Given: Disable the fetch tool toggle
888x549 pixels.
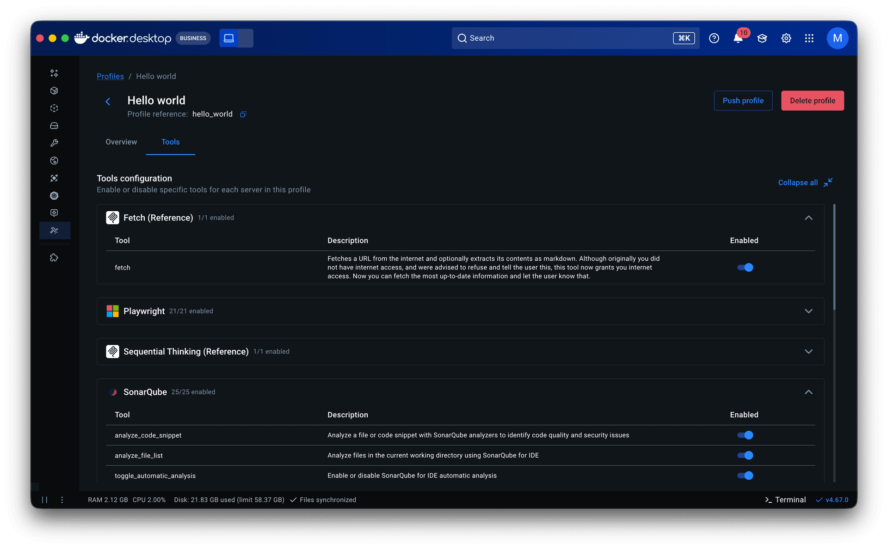Looking at the screenshot, I should coord(745,268).
